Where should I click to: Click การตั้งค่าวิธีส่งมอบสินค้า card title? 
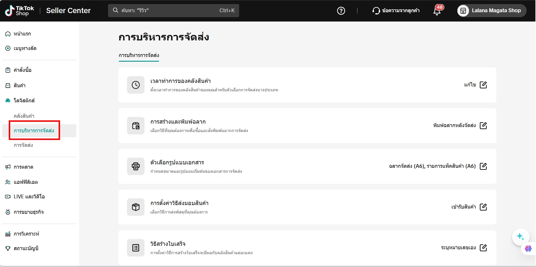pyautogui.click(x=179, y=203)
